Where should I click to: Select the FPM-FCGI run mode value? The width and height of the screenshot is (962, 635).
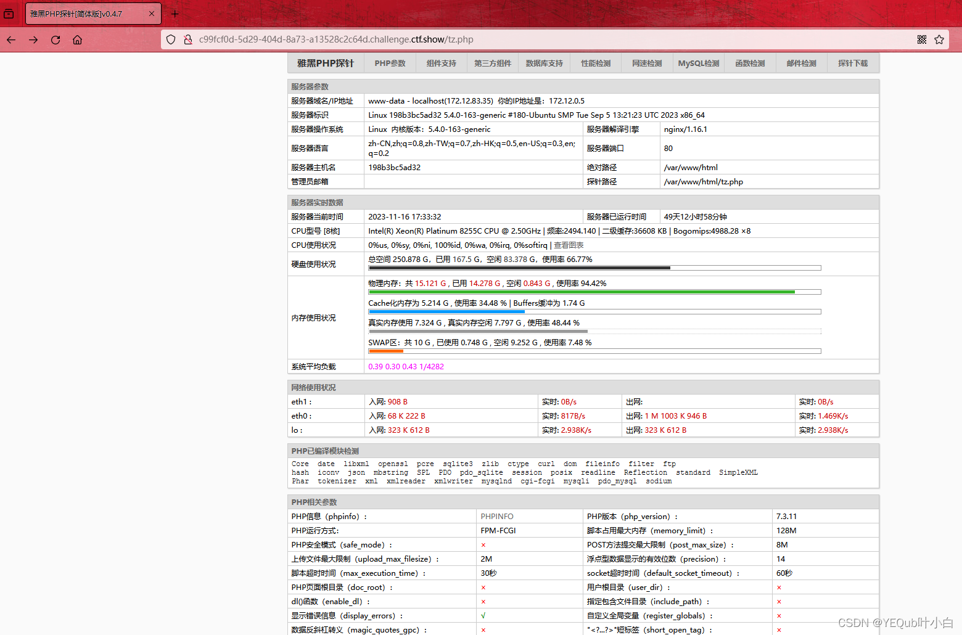(498, 531)
